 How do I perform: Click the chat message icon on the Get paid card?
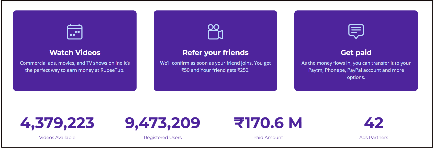click(x=356, y=31)
